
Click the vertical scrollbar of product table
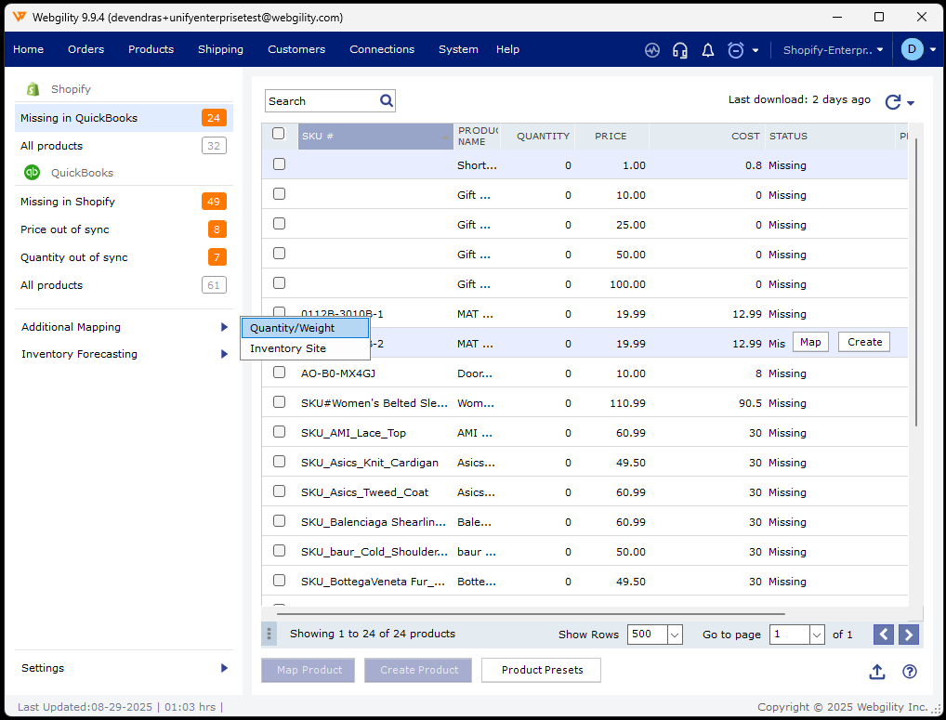pos(916,279)
